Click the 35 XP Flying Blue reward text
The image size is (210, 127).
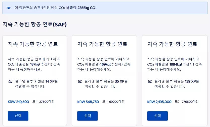point(106,84)
